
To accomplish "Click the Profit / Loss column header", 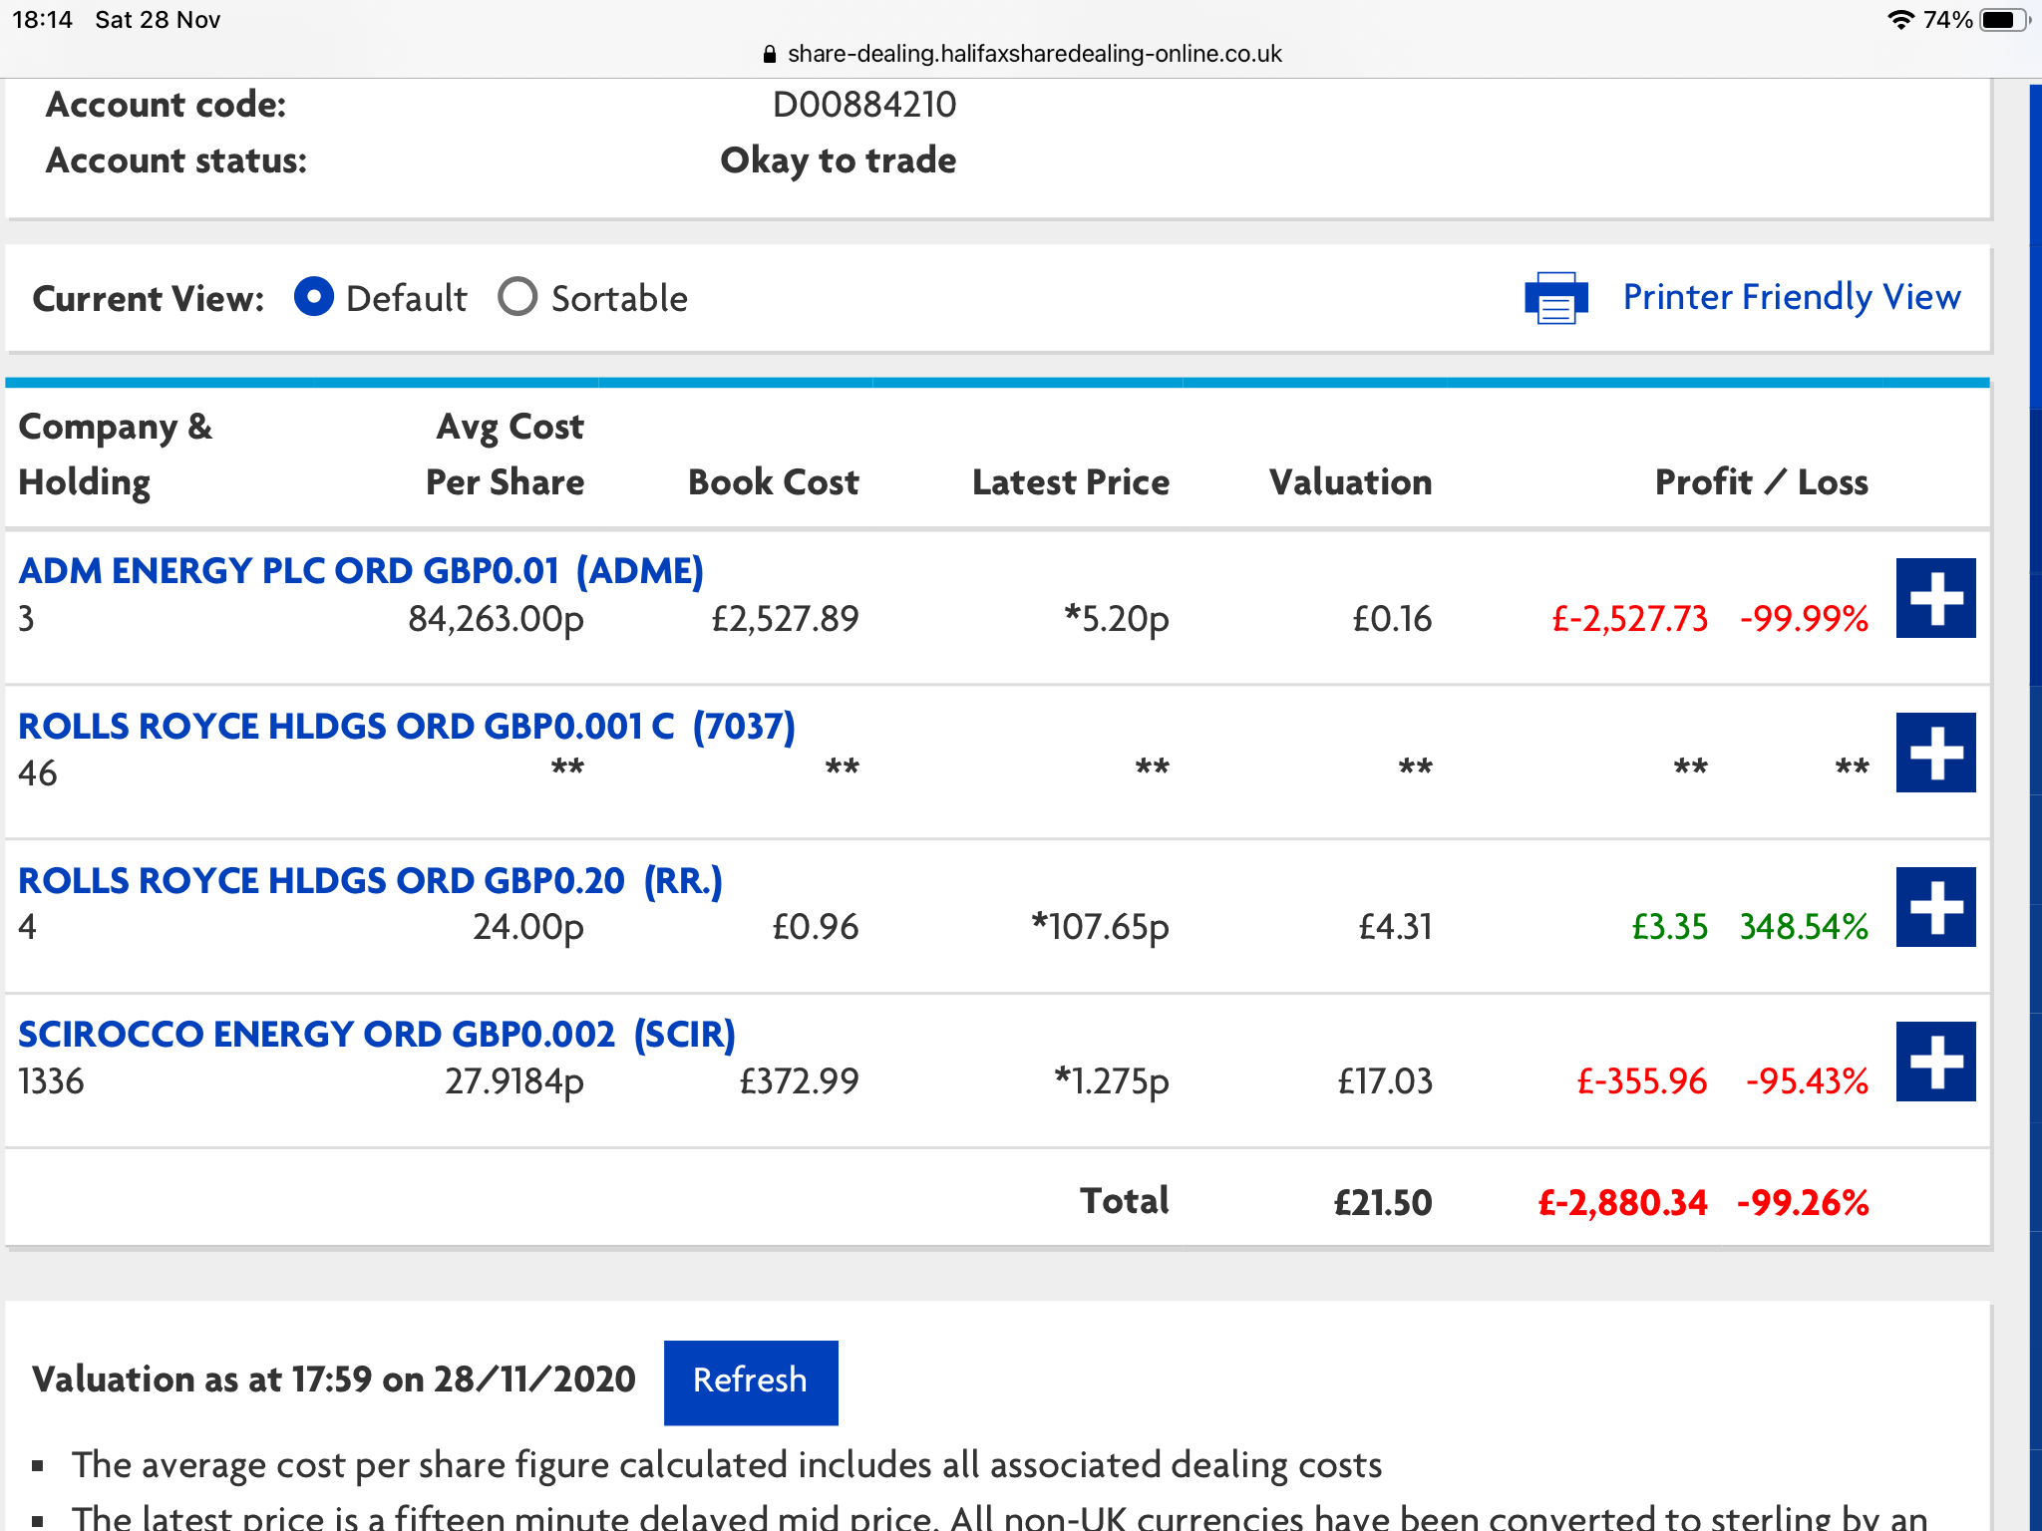I will 1762,482.
